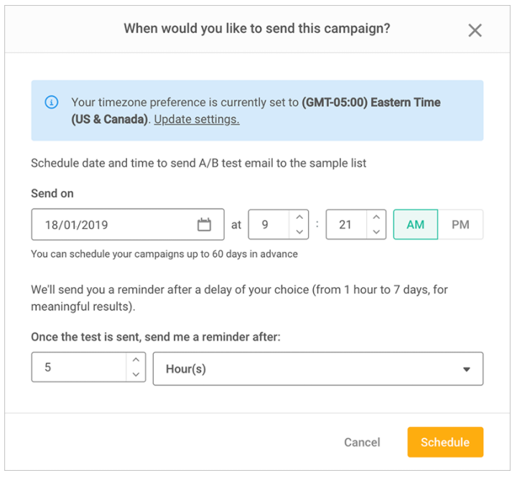Open the calendar date picker icon
517x478 pixels.
(x=205, y=225)
